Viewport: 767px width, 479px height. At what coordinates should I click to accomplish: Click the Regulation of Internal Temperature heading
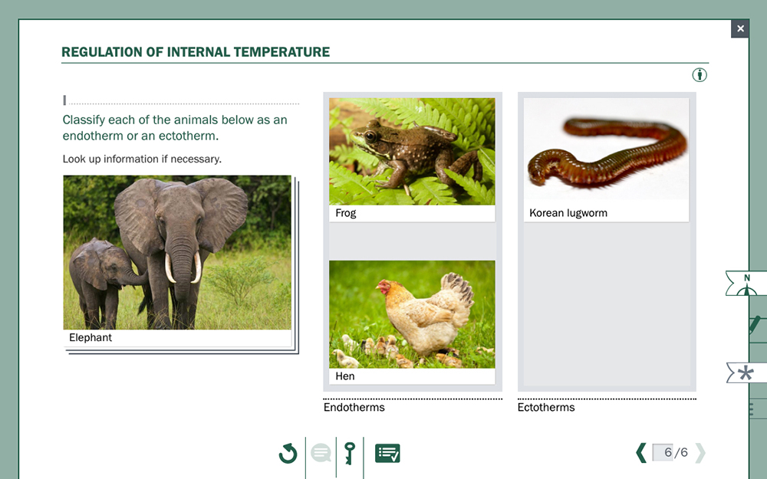196,52
